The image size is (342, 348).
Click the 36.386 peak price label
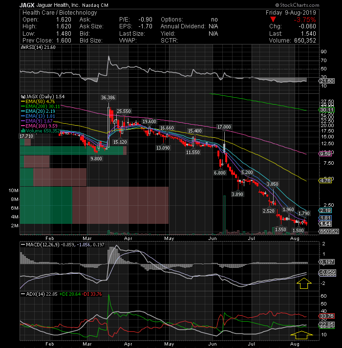click(108, 98)
